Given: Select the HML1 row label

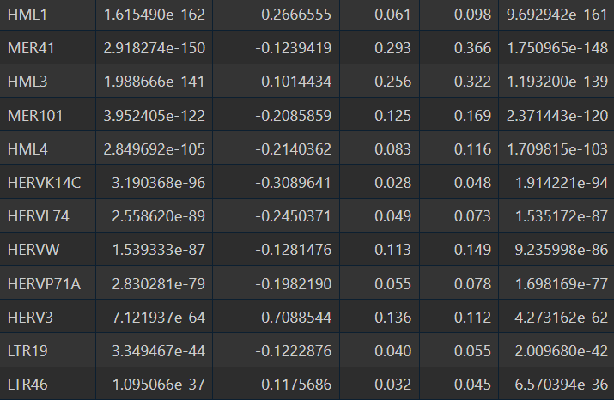Looking at the screenshot, I should tap(28, 16).
